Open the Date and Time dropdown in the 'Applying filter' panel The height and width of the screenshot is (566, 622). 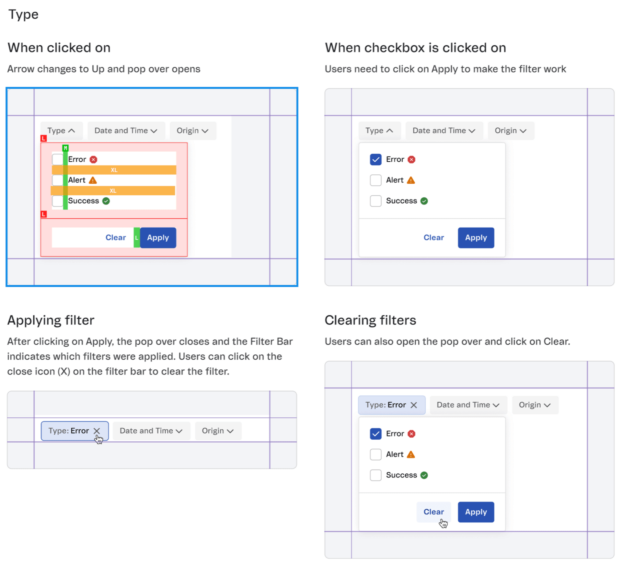151,431
